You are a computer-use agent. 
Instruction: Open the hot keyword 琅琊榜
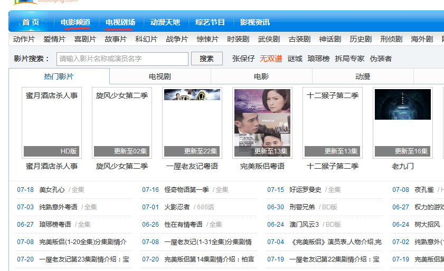pos(318,59)
